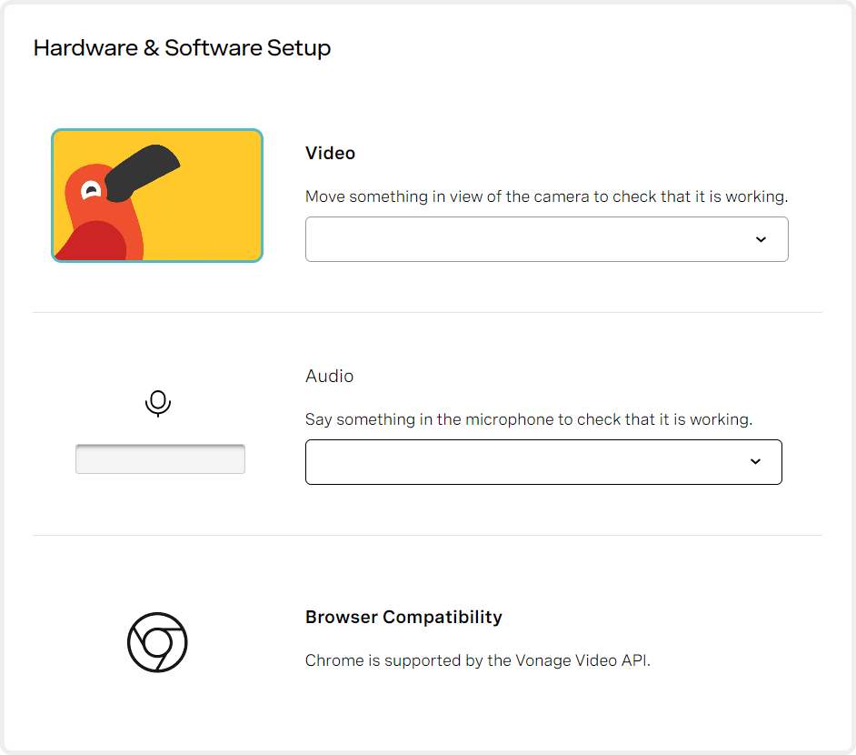Open the audio microphone selection dropdown
The image size is (856, 755).
542,462
